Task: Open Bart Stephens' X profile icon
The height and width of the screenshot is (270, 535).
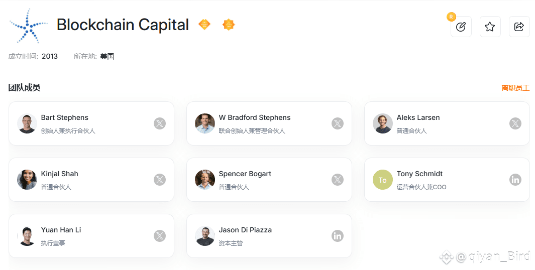Action: 160,123
